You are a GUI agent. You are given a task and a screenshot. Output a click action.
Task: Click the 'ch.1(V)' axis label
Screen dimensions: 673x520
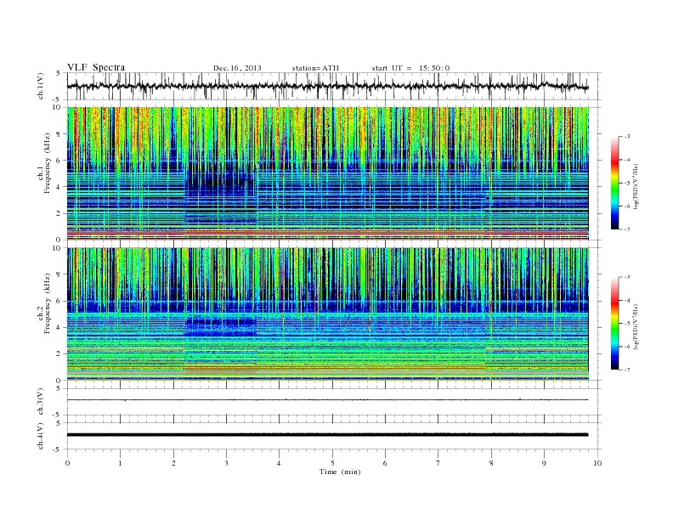click(41, 87)
